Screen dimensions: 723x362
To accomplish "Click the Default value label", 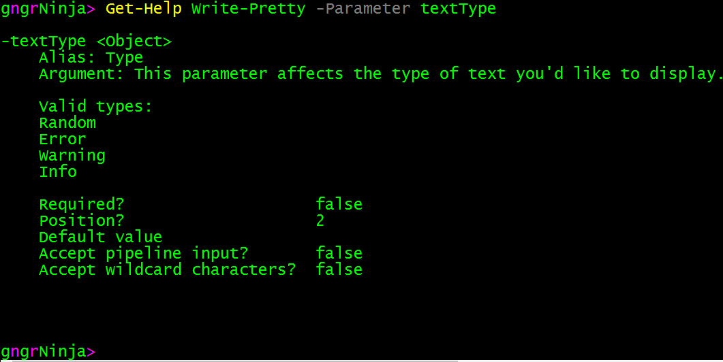I will (x=100, y=237).
